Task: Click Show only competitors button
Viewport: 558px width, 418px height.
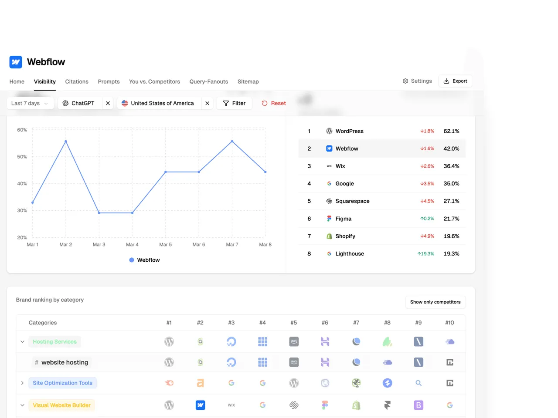Action: tap(436, 302)
